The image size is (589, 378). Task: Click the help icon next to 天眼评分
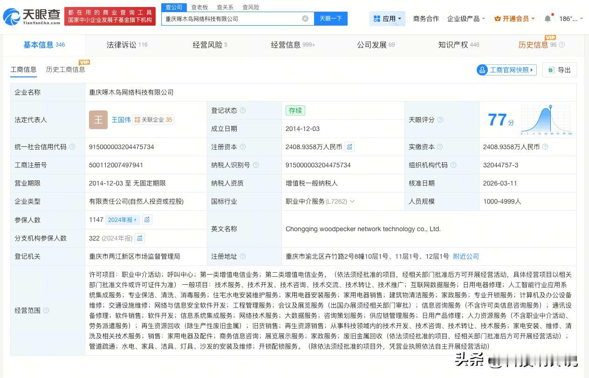point(440,120)
